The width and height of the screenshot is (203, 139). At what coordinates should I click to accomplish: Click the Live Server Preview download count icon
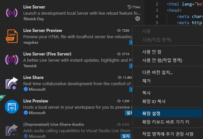[x=119, y=30]
